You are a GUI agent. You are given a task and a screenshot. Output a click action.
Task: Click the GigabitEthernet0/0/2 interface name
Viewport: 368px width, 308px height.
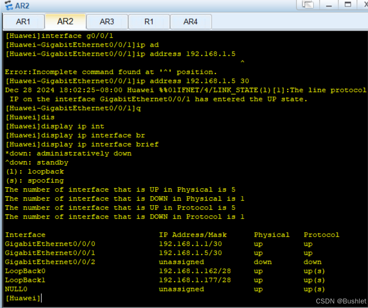click(x=50, y=262)
